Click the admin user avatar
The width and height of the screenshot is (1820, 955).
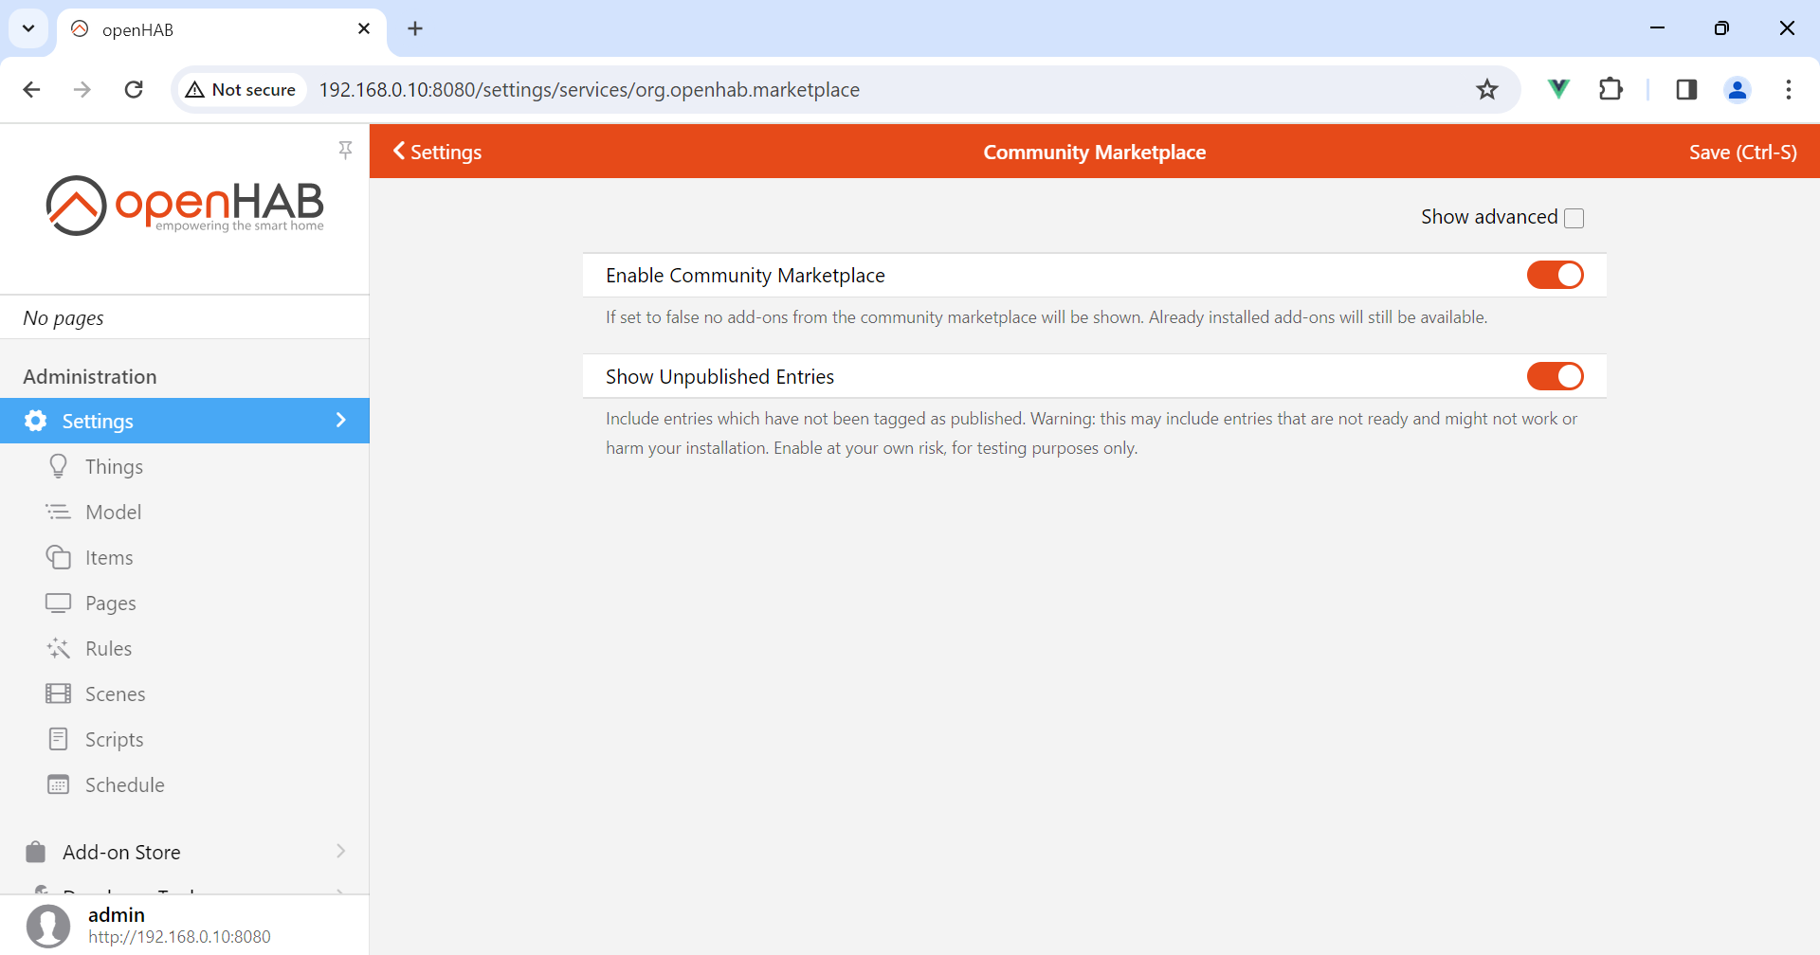pyautogui.click(x=48, y=926)
